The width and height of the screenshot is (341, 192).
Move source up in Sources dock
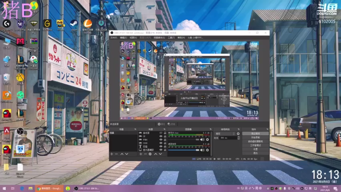coord(156,154)
